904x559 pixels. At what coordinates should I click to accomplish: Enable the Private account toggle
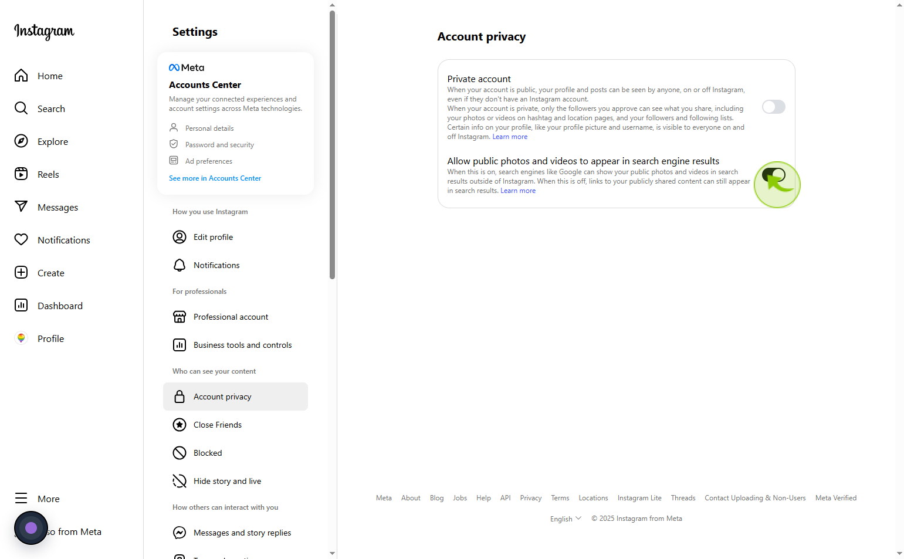pos(773,107)
